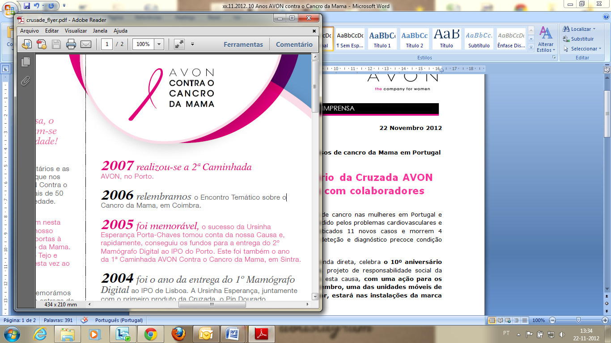The image size is (611, 343).
Task: Print the PDF using printer icon
Action: pyautogui.click(x=71, y=44)
